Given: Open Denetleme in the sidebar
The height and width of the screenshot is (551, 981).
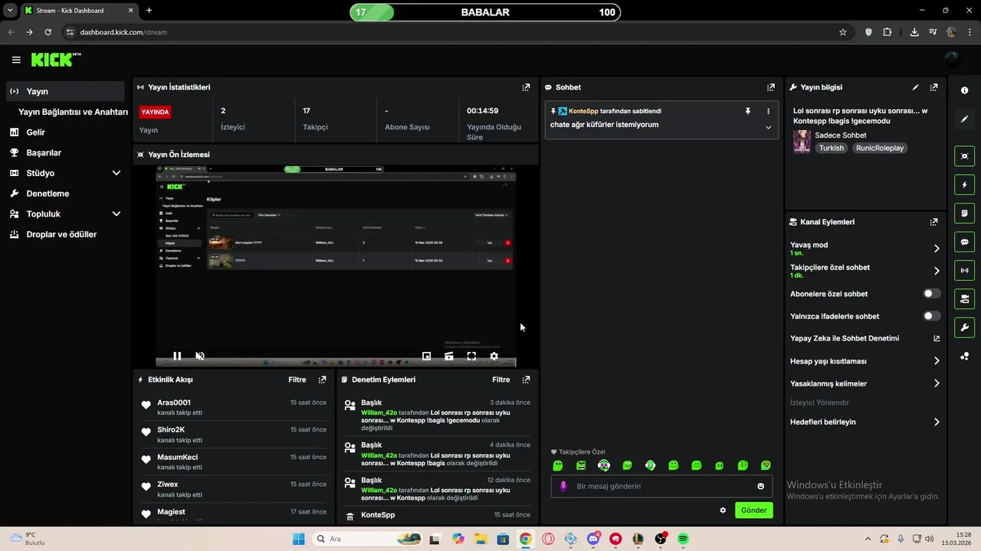Looking at the screenshot, I should click(65, 194).
